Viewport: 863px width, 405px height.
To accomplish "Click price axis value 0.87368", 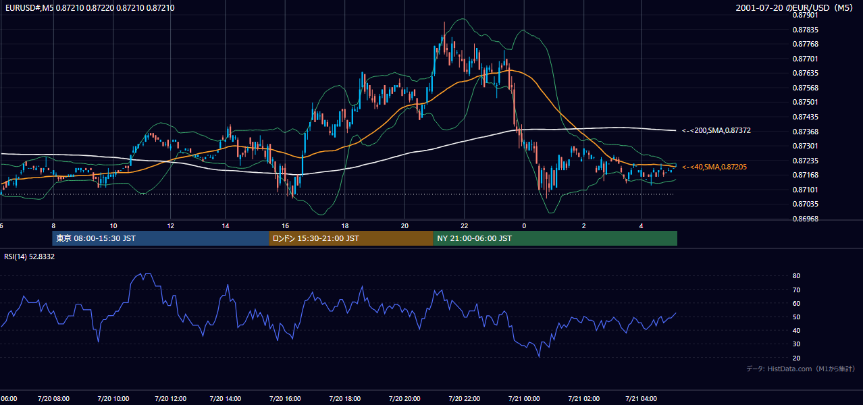I will (x=805, y=132).
